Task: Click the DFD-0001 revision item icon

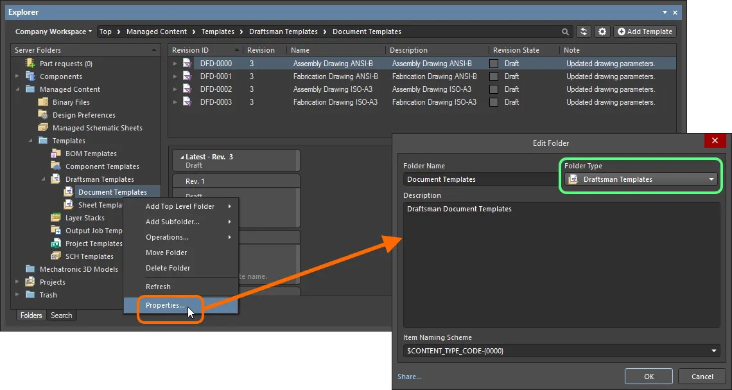Action: pos(187,76)
